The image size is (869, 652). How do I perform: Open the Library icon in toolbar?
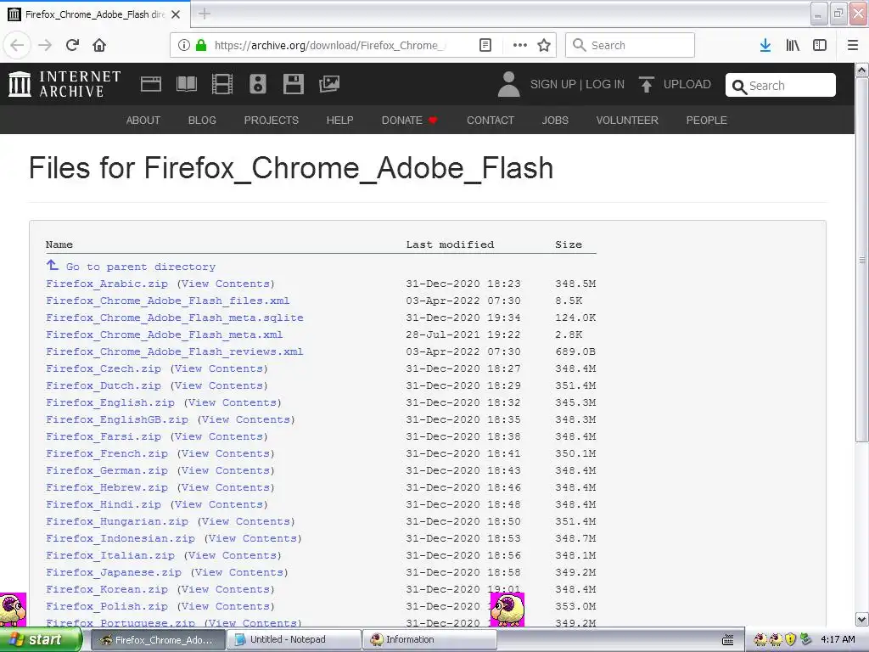pos(793,45)
